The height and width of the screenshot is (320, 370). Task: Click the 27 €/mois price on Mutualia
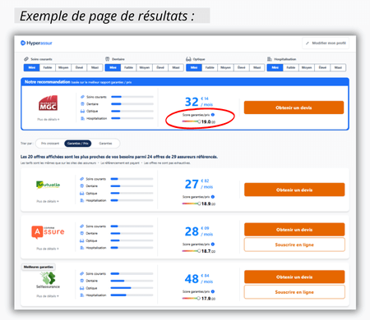(x=199, y=184)
